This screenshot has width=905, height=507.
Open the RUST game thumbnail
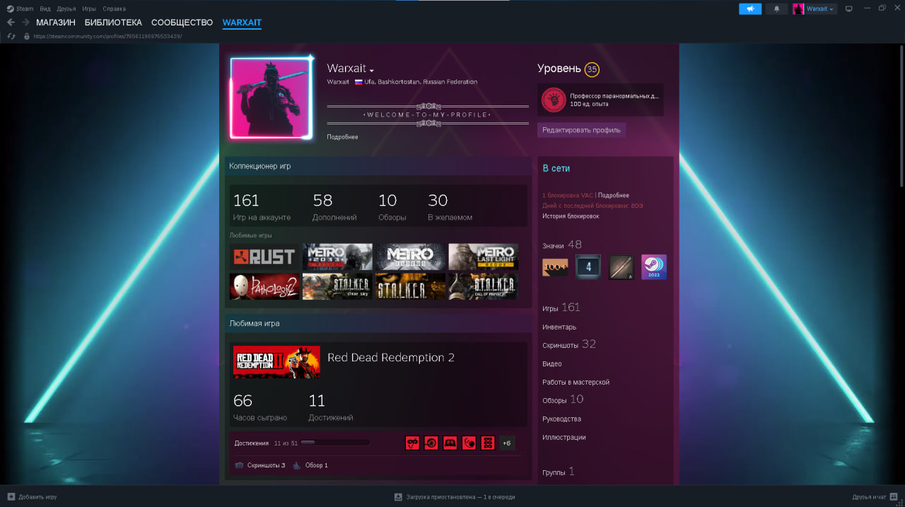[264, 257]
